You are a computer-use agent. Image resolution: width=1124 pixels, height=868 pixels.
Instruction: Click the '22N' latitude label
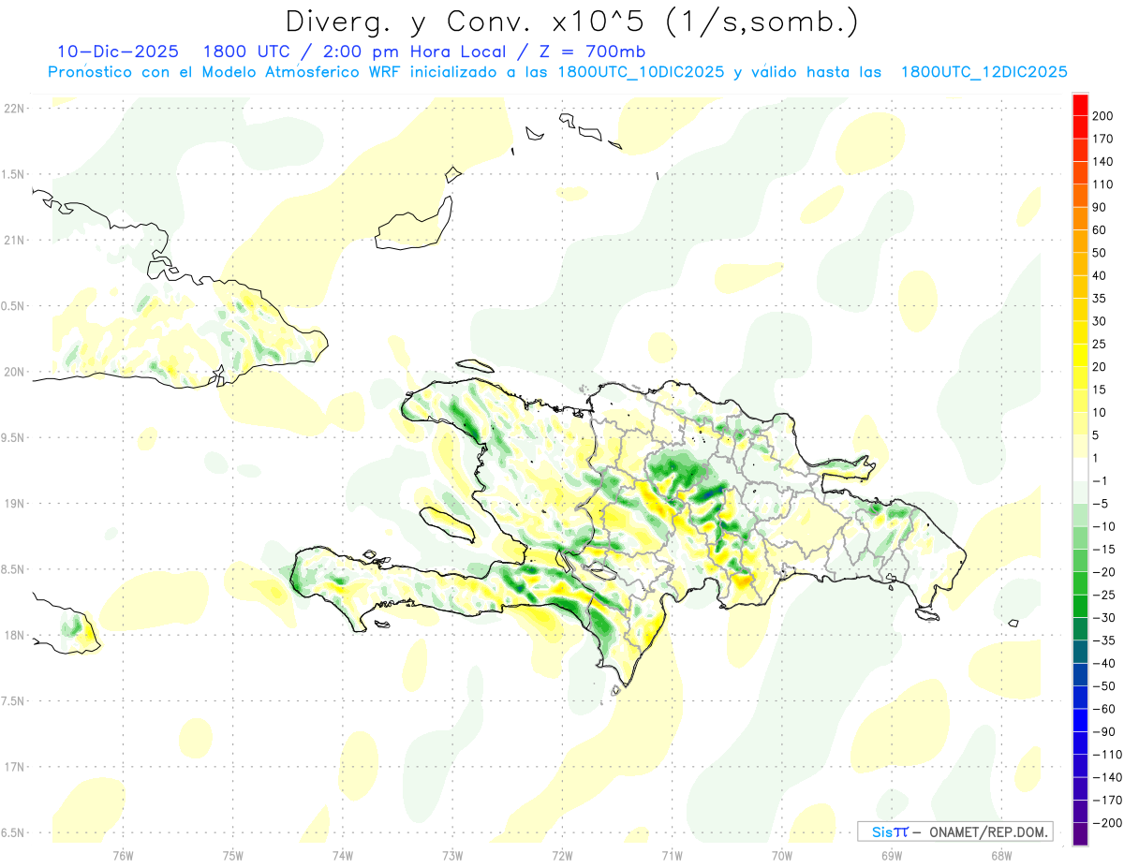(x=13, y=108)
